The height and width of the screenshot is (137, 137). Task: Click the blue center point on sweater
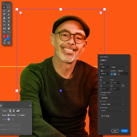61,90
